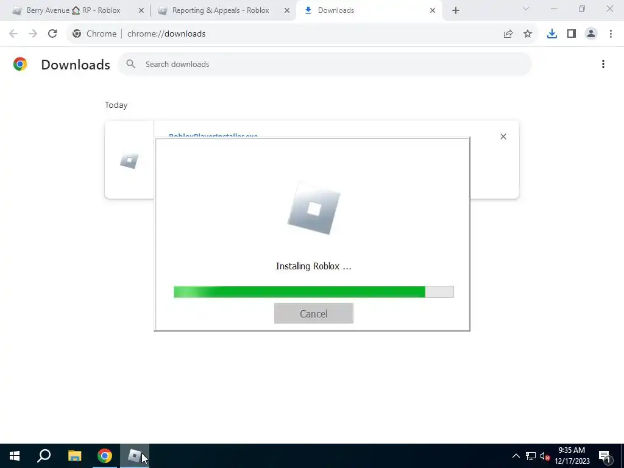Reload the downloads page
Screen dimensions: 624x468
(52, 34)
